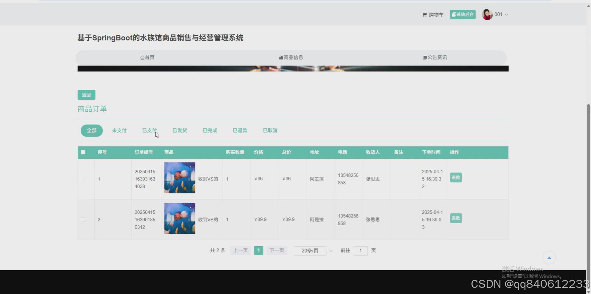Expand the 001 user dropdown arrow
The width and height of the screenshot is (591, 294).
[x=506, y=14]
